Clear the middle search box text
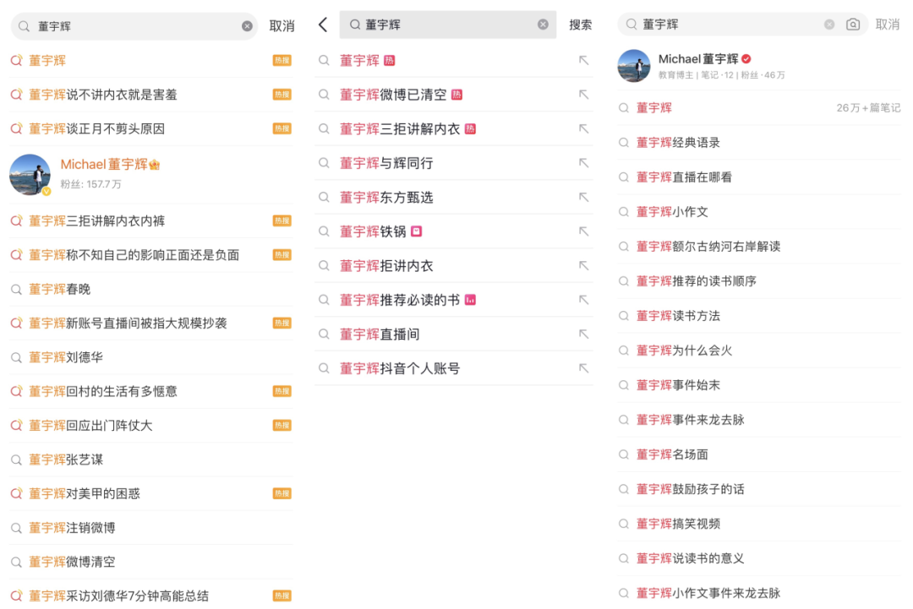Image resolution: width=913 pixels, height=609 pixels. 543,24
